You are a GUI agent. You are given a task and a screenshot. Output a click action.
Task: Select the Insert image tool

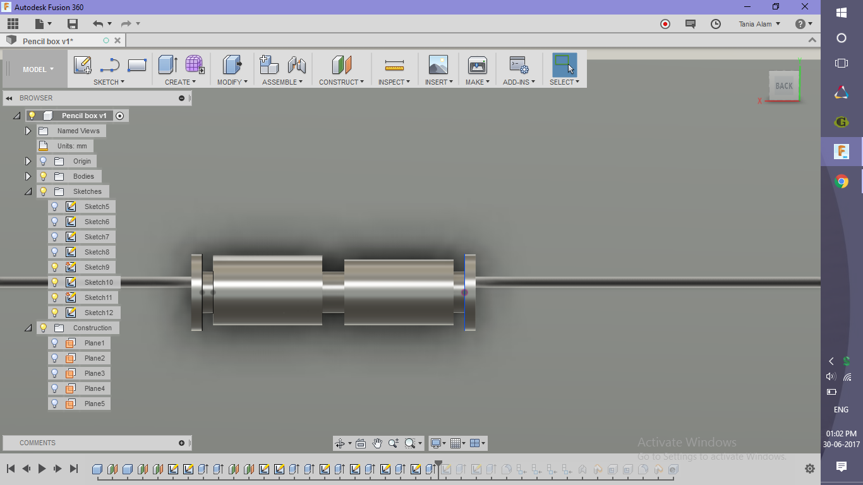click(438, 65)
